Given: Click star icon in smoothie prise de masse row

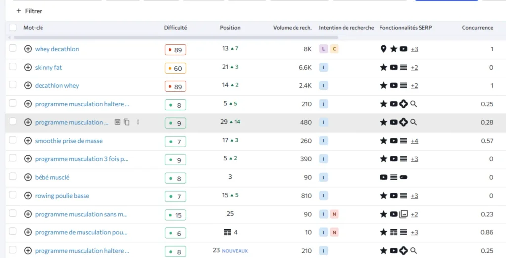Looking at the screenshot, I should click(383, 141).
